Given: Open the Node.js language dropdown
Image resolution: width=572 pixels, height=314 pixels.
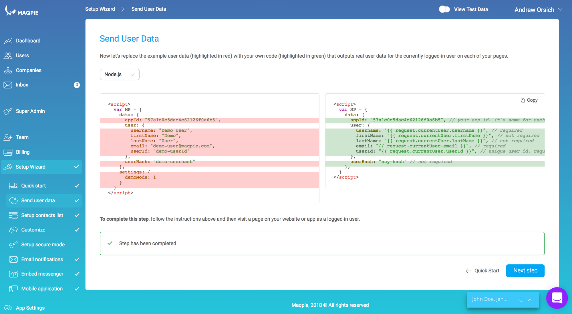Looking at the screenshot, I should 120,75.
